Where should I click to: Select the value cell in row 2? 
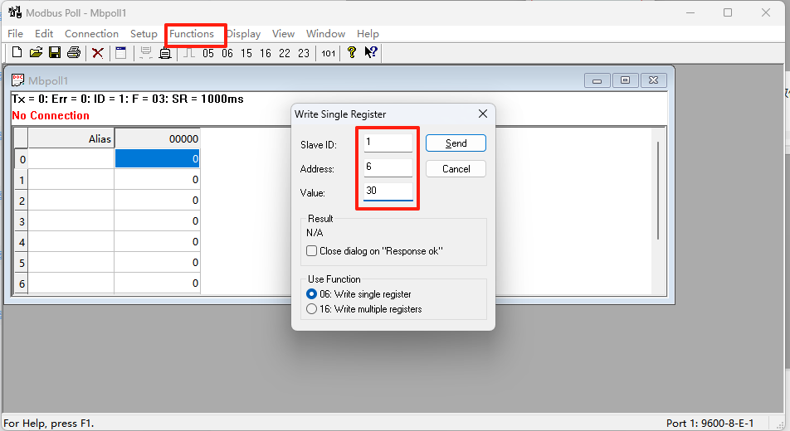tap(157, 200)
